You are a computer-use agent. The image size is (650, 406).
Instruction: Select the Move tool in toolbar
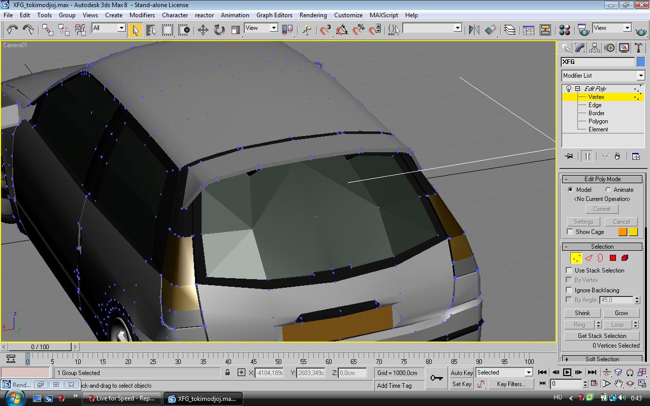(203, 30)
